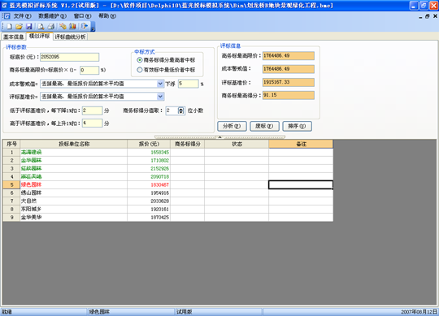Click the printer icon in toolbar
This screenshot has width=439, height=316.
point(51,26)
